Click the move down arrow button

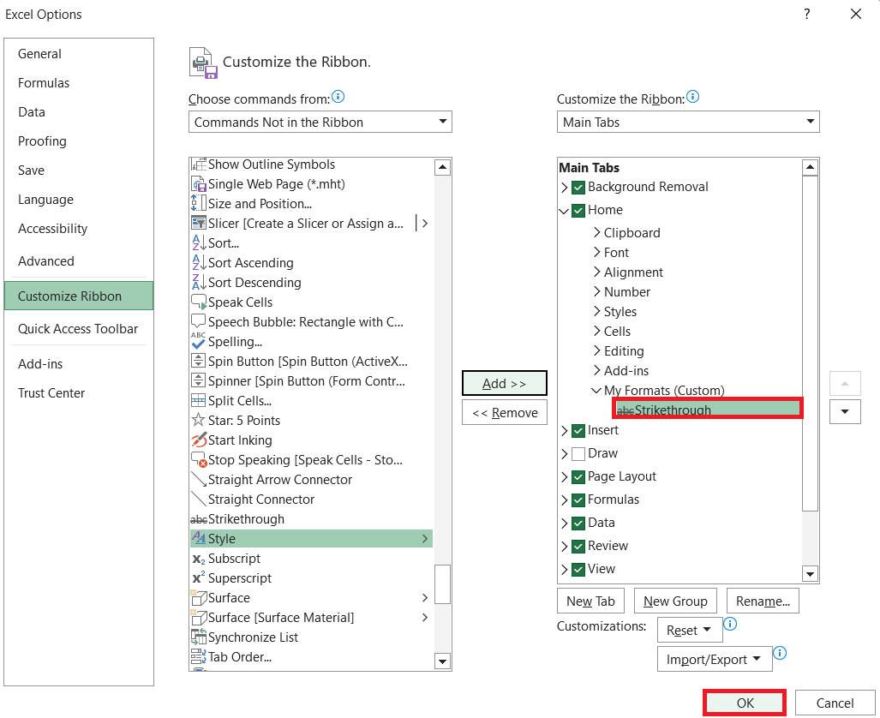coord(845,411)
